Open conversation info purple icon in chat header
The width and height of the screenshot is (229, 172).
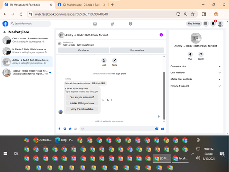point(161,35)
